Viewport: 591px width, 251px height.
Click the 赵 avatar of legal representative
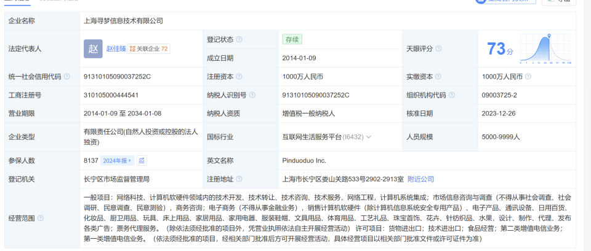93,49
